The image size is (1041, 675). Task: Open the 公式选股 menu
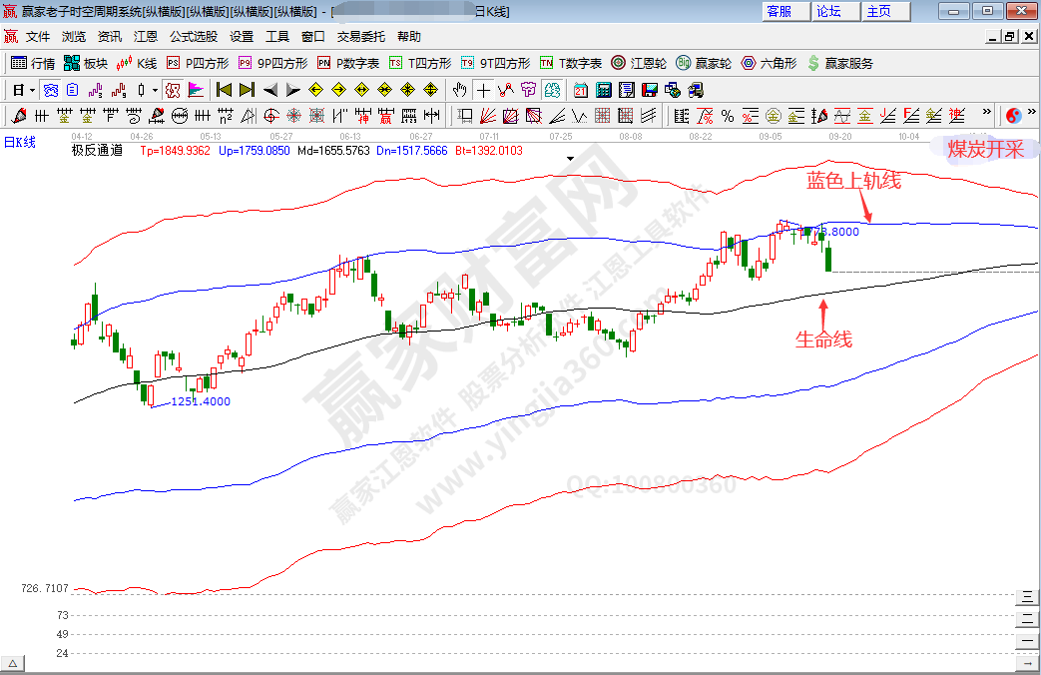[x=193, y=37]
